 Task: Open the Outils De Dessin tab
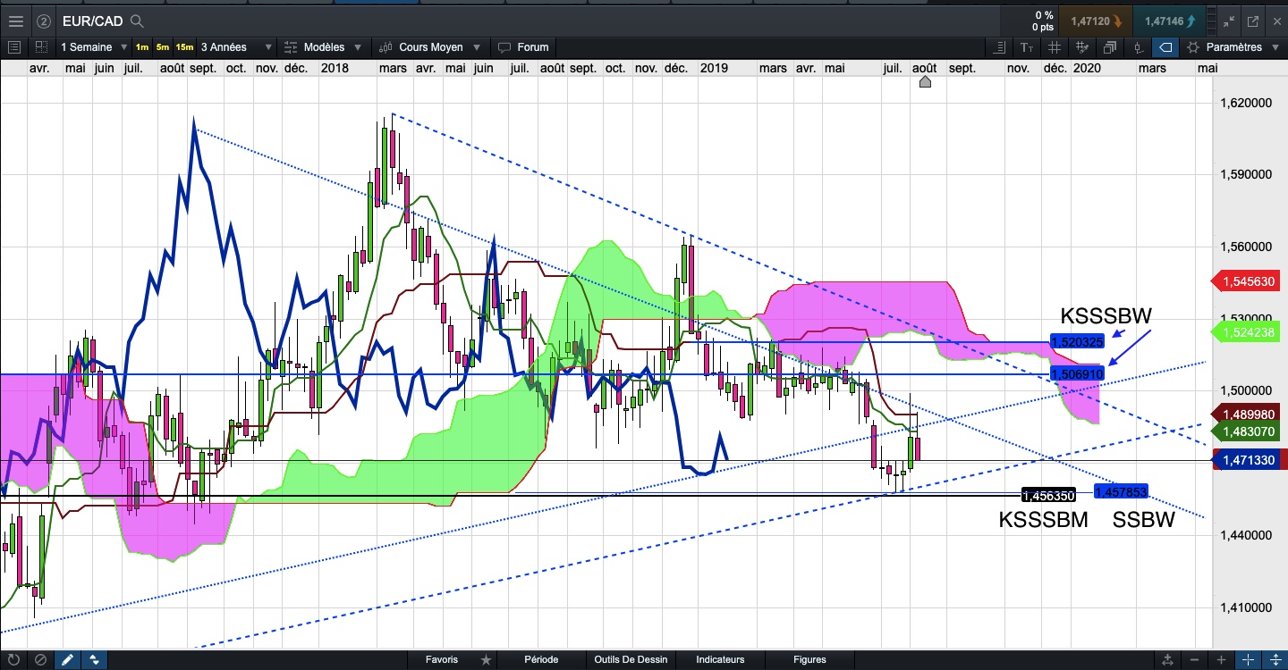(x=631, y=660)
